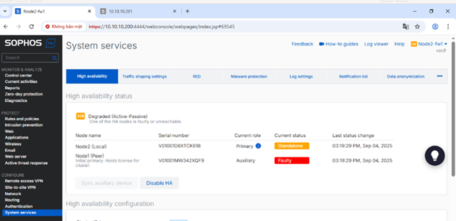Open Reports in the sidebar
456x221 pixels.
12,88
